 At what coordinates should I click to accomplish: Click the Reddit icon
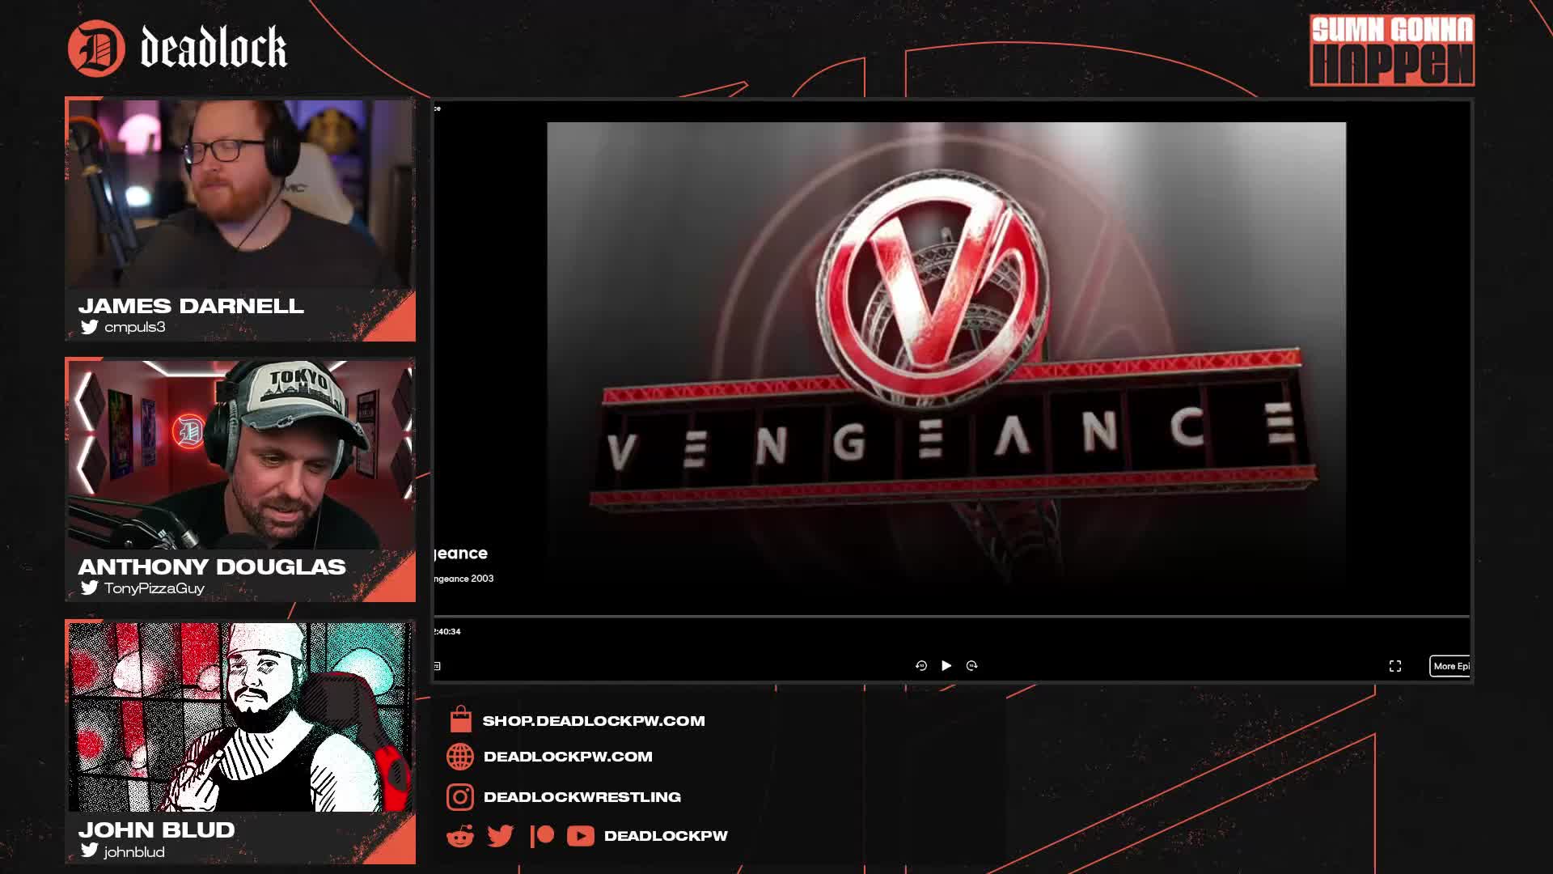pos(460,836)
